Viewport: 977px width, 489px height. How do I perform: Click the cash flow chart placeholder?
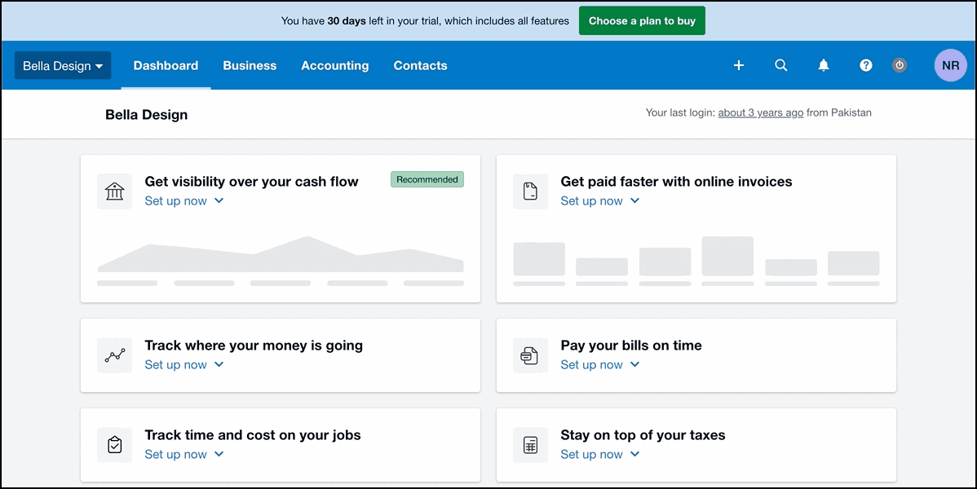(280, 256)
